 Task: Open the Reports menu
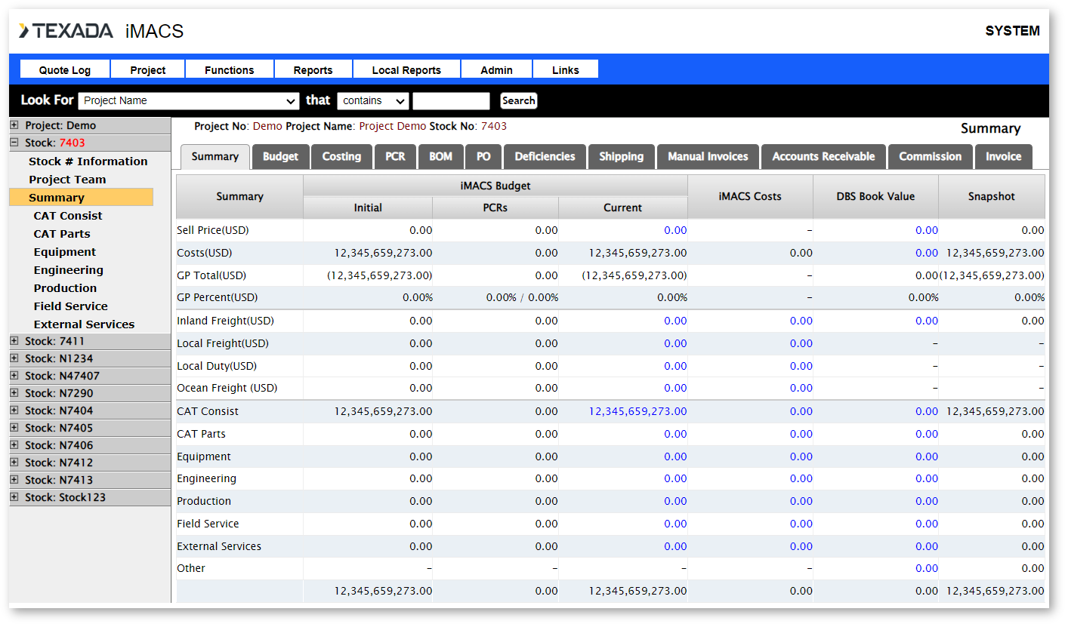point(313,69)
